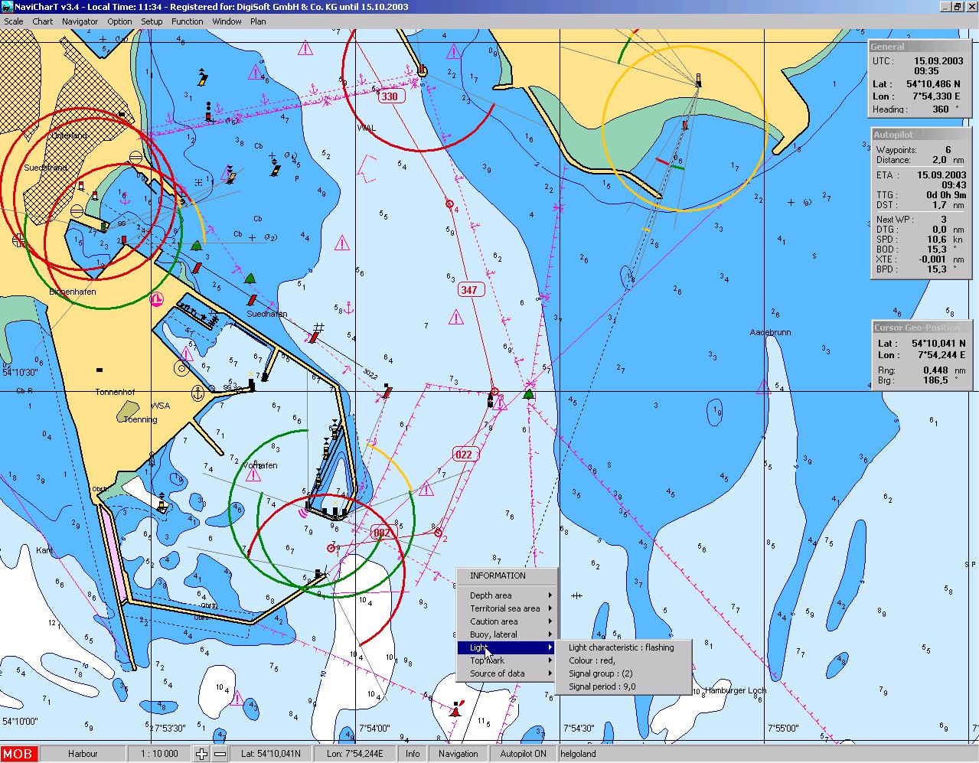Click the Info button in status bar

413,754
